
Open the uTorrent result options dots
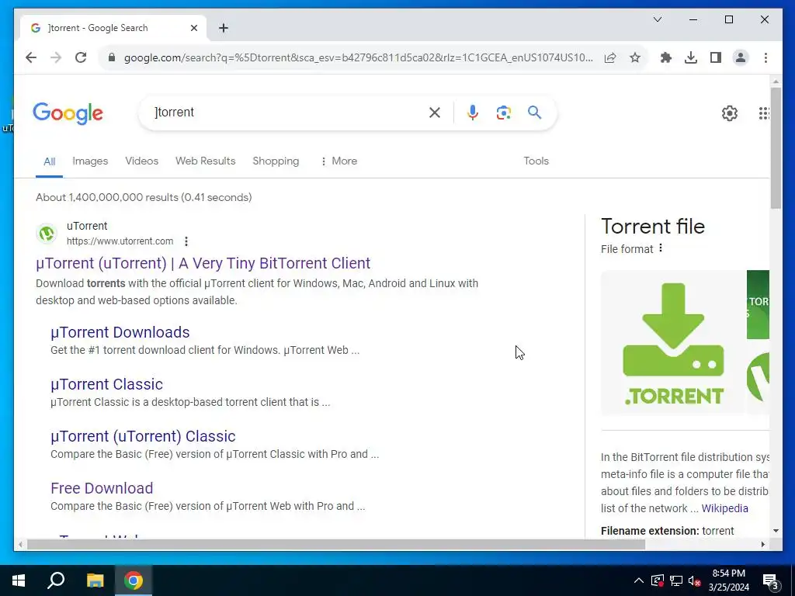(186, 241)
